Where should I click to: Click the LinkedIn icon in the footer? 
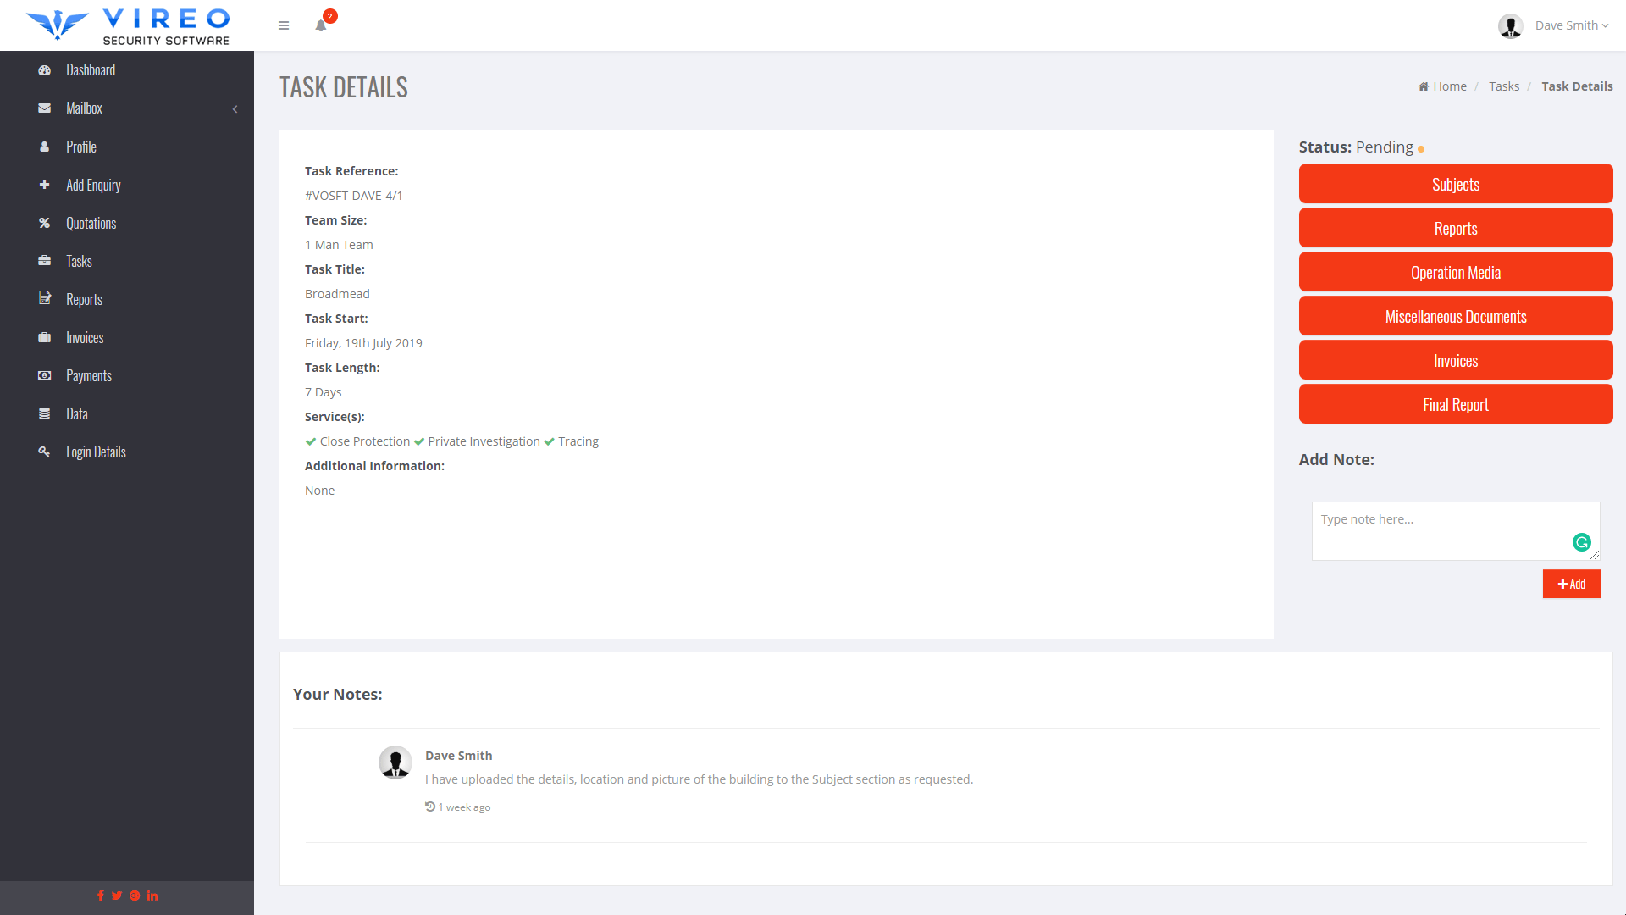coord(152,895)
